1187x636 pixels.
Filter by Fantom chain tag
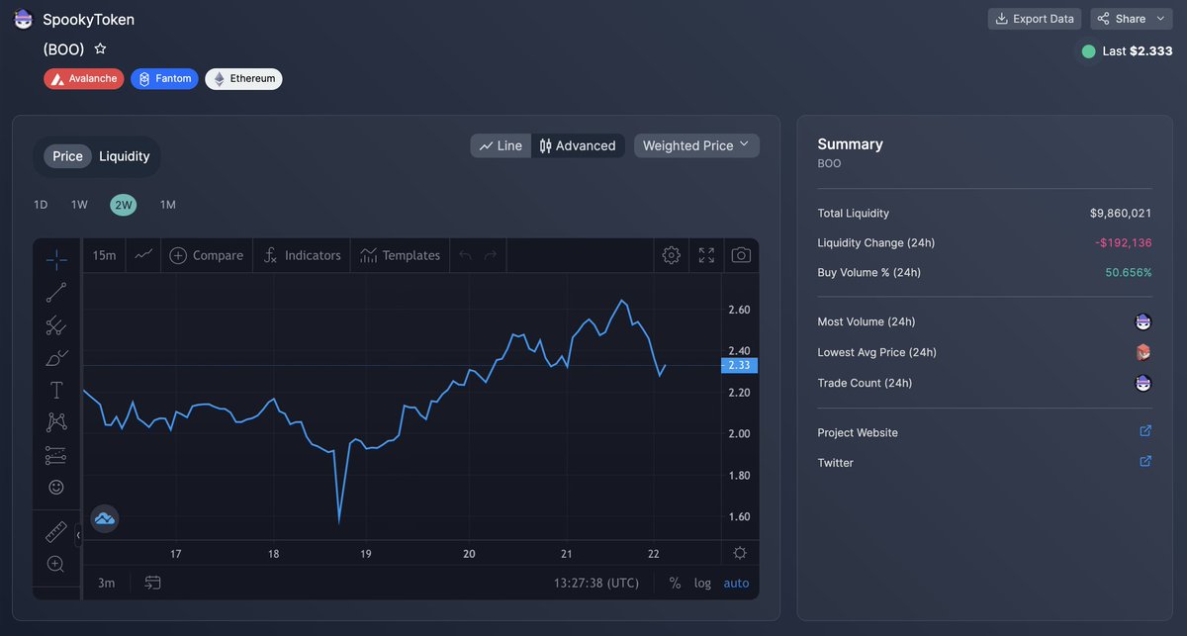164,78
